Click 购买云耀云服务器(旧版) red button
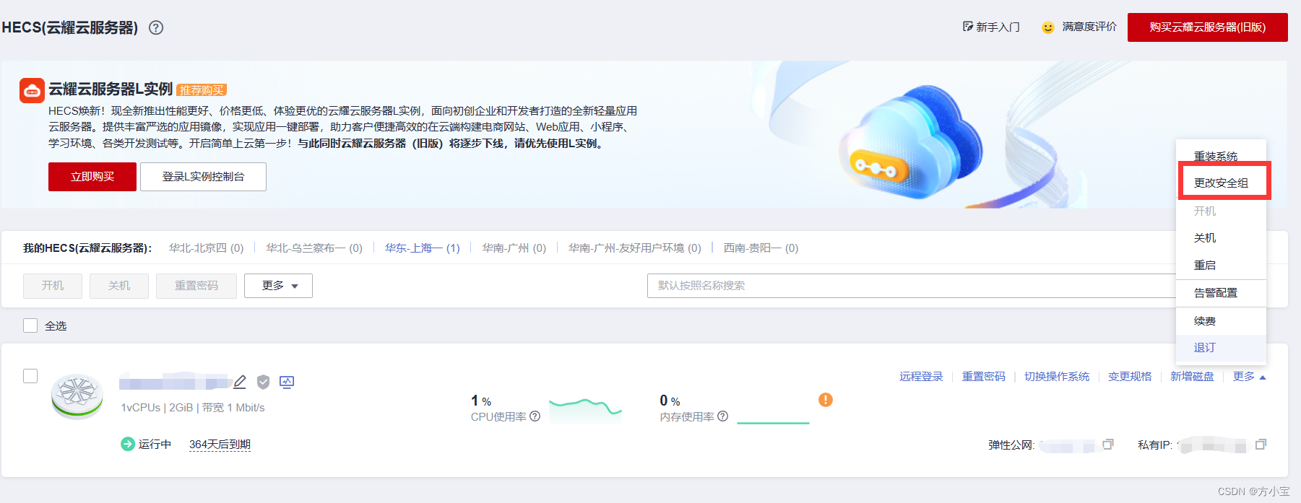The height and width of the screenshot is (503, 1301). 1207,27
